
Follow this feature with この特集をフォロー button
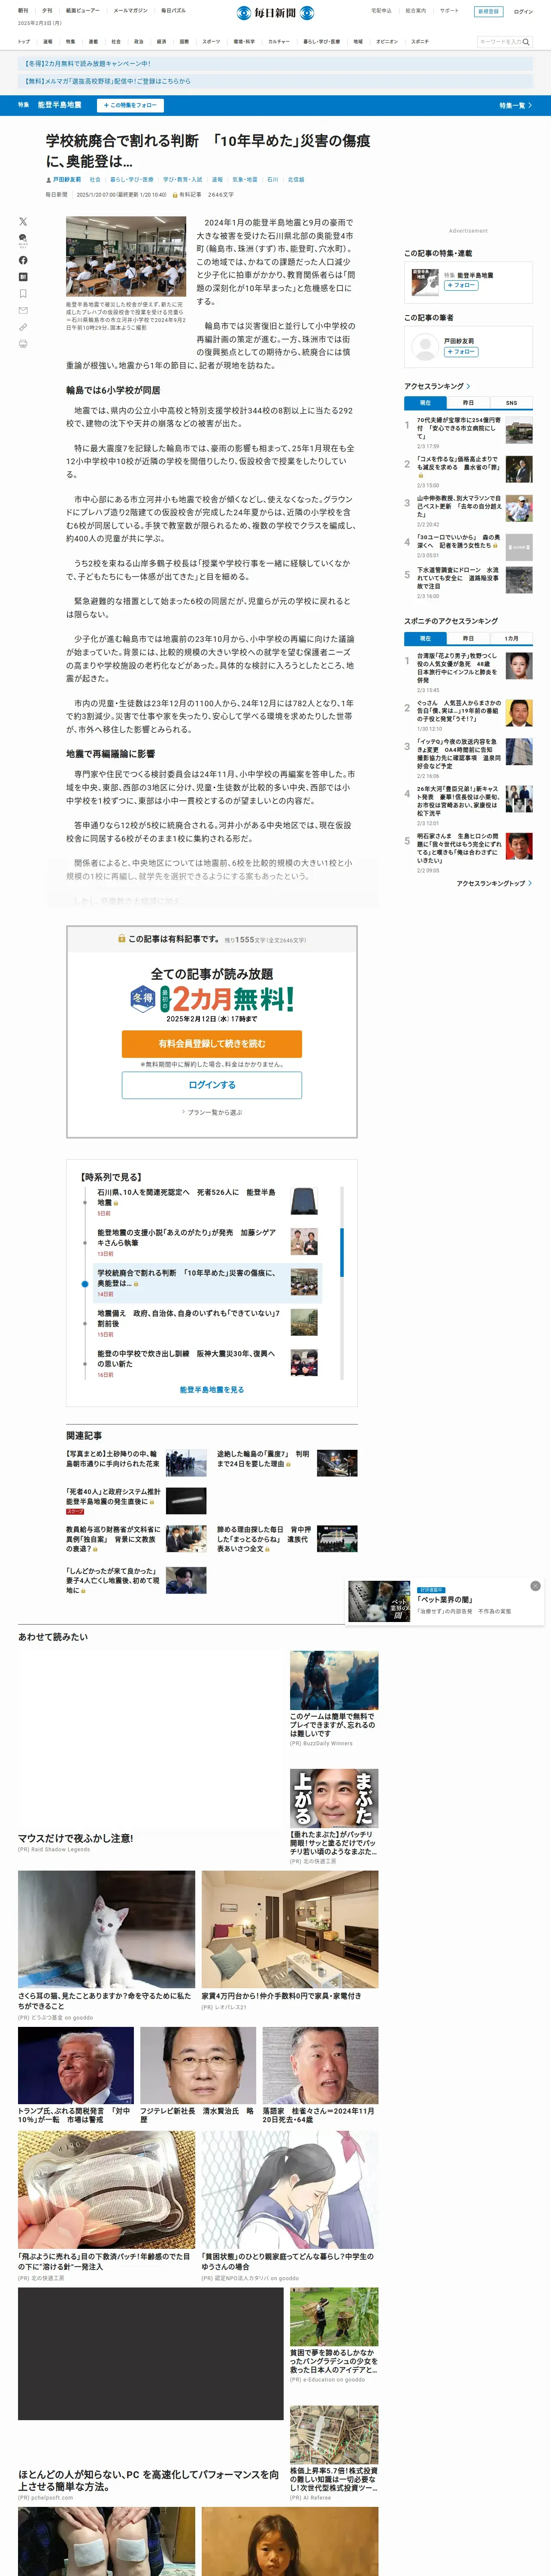[x=130, y=105]
